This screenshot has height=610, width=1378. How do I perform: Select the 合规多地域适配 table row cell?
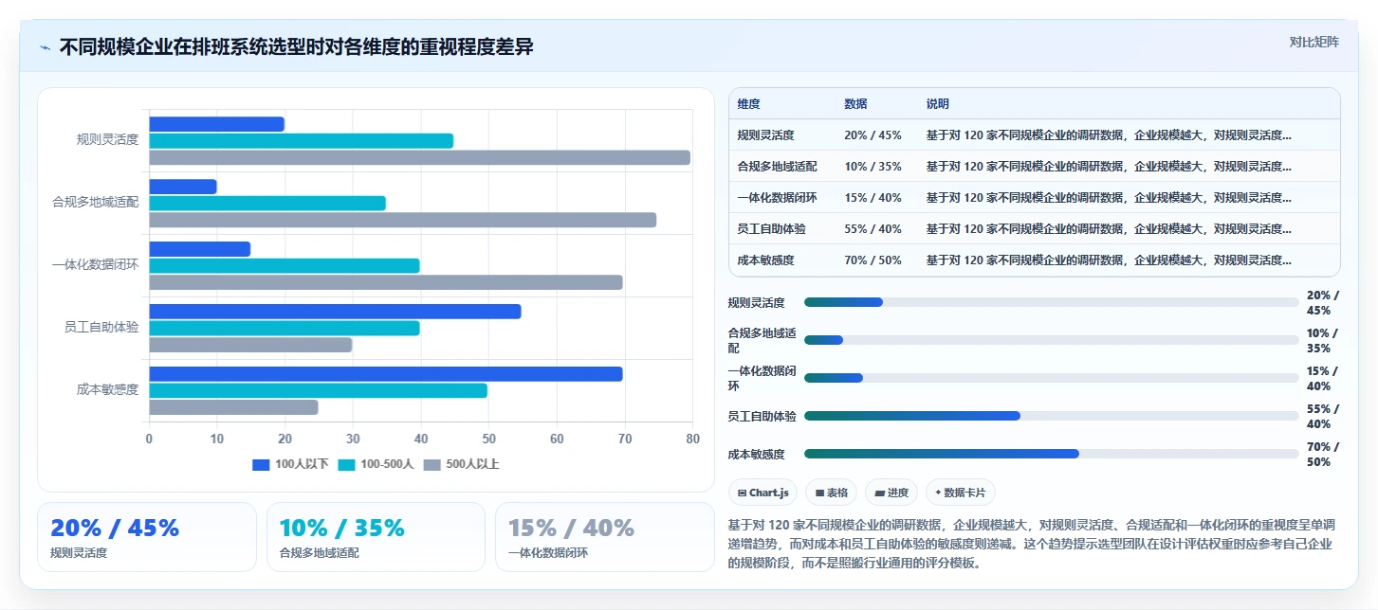[x=777, y=167]
